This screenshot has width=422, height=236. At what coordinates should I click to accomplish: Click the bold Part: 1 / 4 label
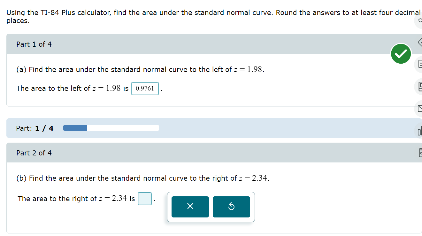click(35, 128)
